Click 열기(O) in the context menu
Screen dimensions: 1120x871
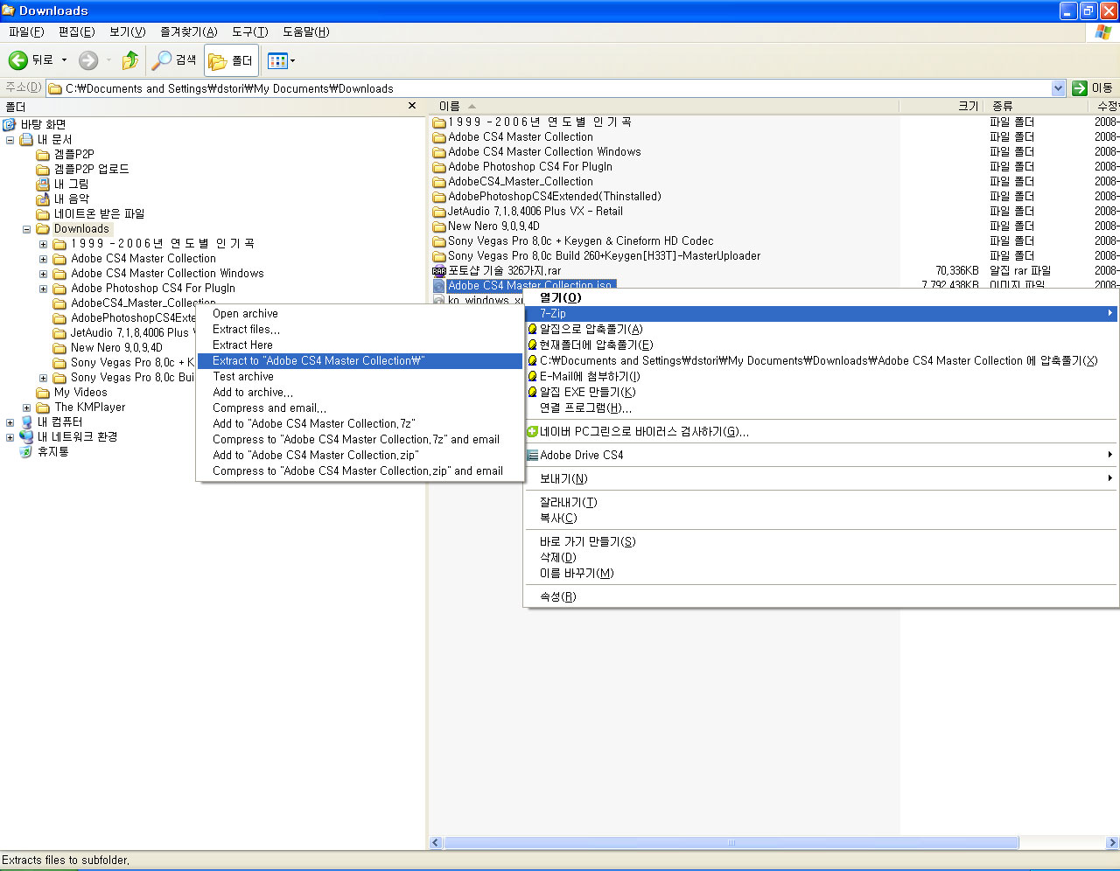pos(821,297)
